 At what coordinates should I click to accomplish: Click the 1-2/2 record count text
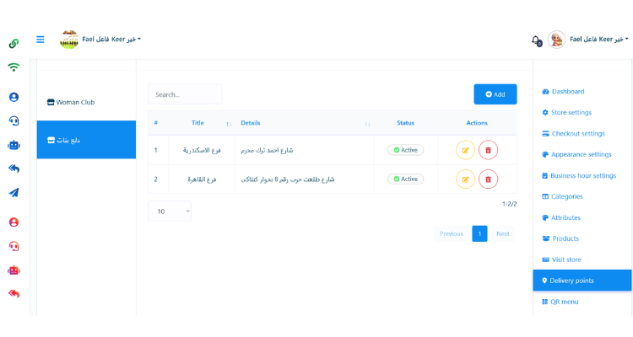[510, 204]
